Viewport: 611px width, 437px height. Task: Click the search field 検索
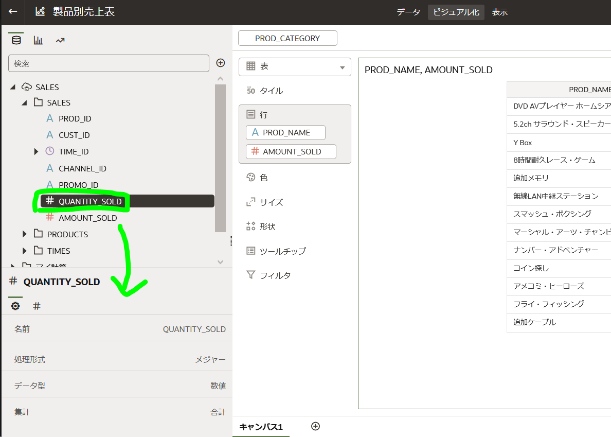point(109,63)
